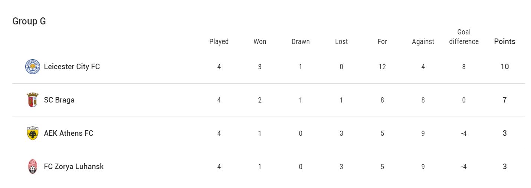This screenshot has width=531, height=188.
Task: Click the Leicester City FC crest icon
Action: tap(33, 67)
